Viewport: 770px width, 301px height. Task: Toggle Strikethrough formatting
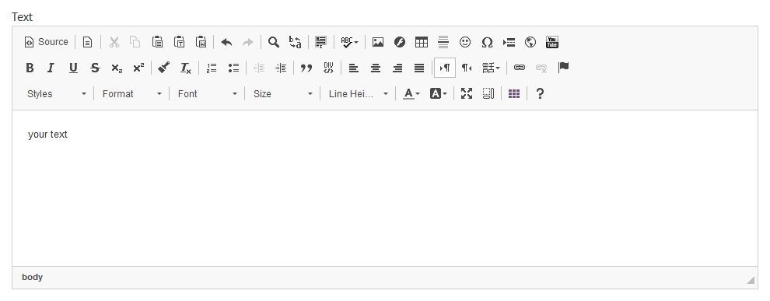point(95,68)
